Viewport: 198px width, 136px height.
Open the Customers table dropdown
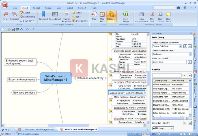click(x=190, y=54)
